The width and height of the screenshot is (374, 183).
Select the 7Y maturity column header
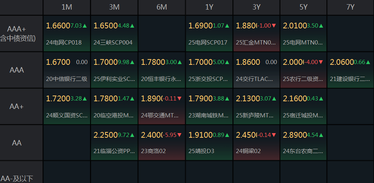pyautogui.click(x=350, y=7)
